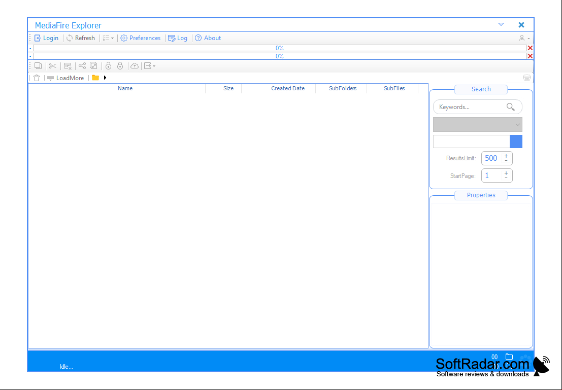Close the MediaFire Explorer window

521,25
